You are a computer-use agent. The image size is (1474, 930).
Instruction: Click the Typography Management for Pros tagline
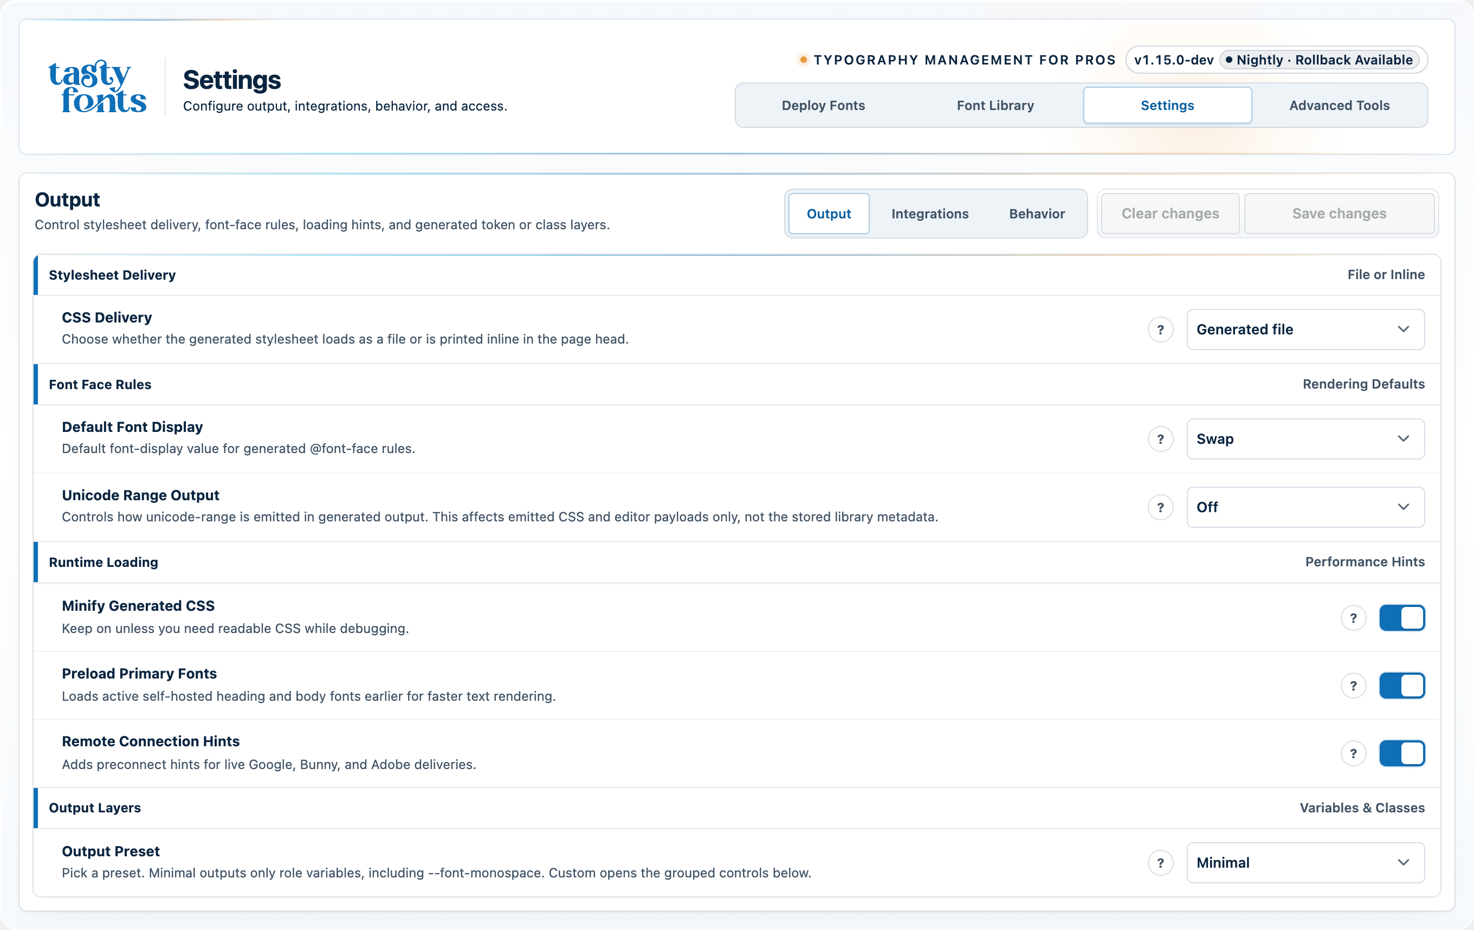[964, 60]
